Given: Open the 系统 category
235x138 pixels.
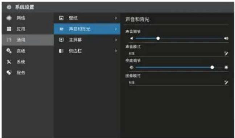Looking at the screenshot, I should [28, 62].
